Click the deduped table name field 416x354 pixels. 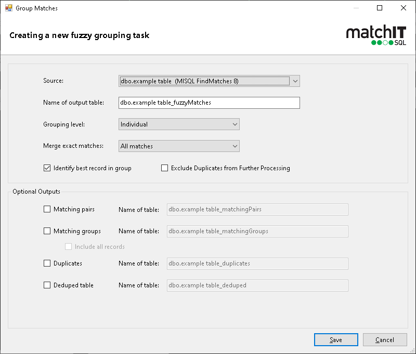[257, 285]
